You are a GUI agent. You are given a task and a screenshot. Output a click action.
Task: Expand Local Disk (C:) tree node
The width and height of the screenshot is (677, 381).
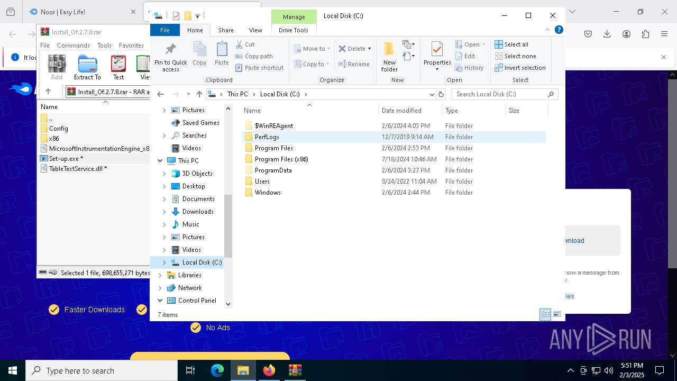click(164, 262)
